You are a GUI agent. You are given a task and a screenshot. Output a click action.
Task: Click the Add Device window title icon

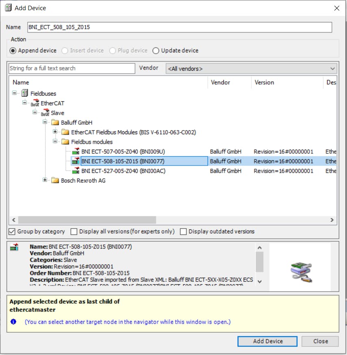(x=9, y=8)
